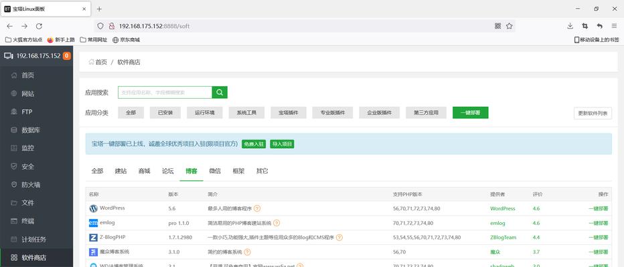Screen dimensions: 624x267
Task: Open the Firefox hamburger menu
Action: [614, 26]
